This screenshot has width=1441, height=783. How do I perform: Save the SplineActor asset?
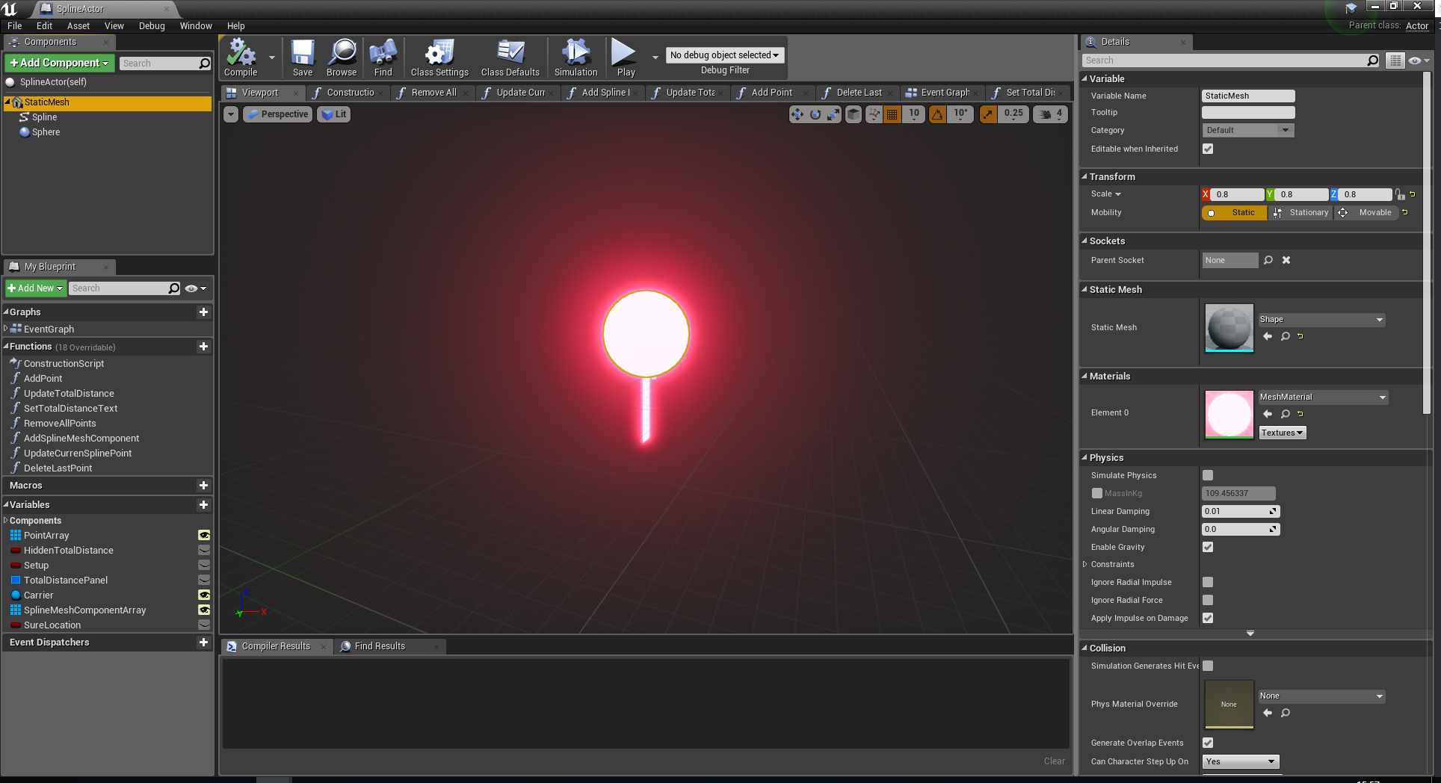click(303, 57)
